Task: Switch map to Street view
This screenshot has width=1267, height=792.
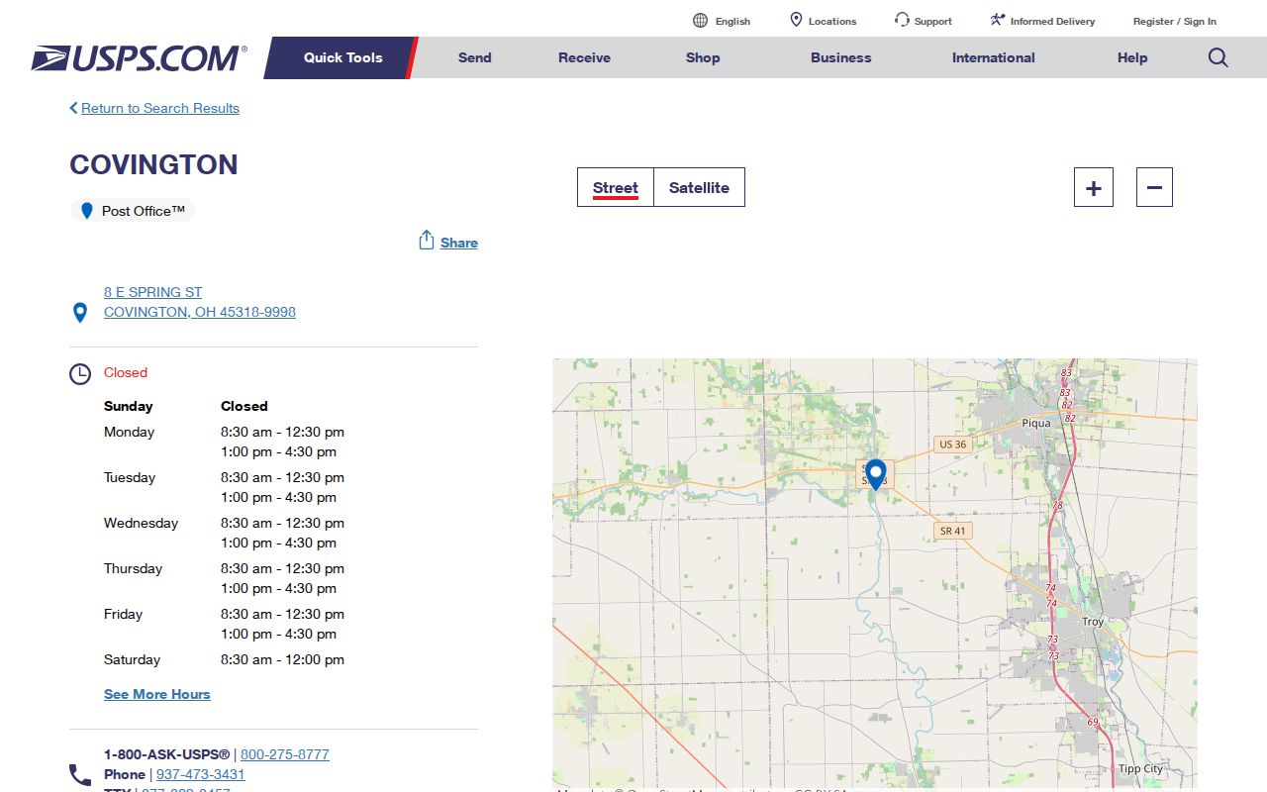Action: tap(616, 187)
